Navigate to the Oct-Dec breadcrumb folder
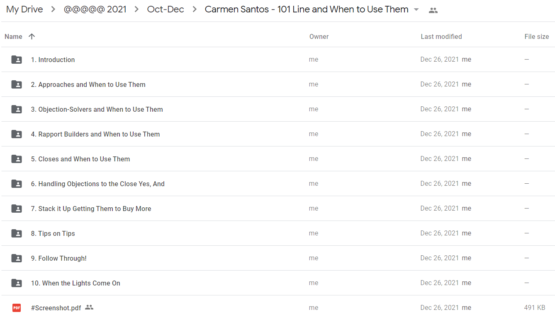 click(x=166, y=10)
